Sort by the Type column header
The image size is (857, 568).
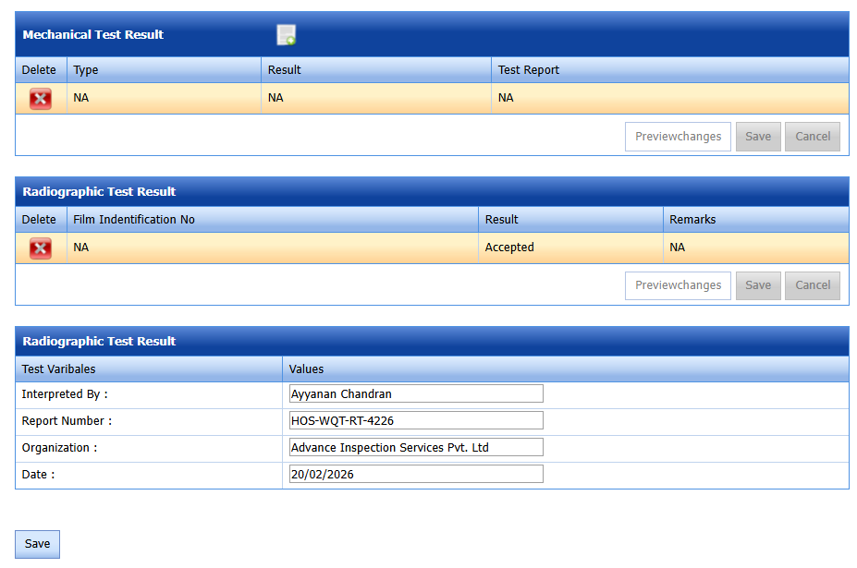click(86, 70)
